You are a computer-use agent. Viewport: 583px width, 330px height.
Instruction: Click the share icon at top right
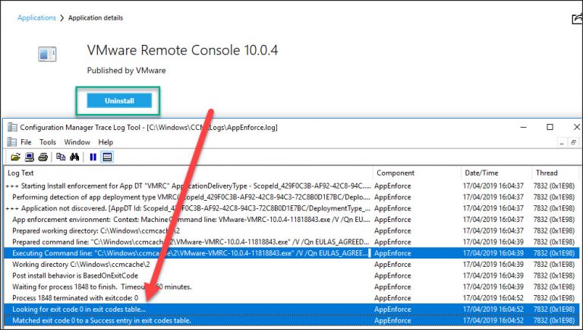pyautogui.click(x=577, y=18)
